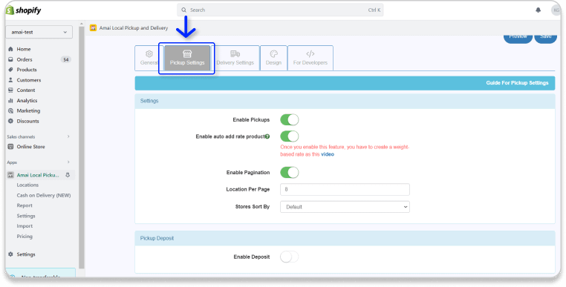Viewport: 566px width, 287px height.
Task: Open the General tab gear icon
Action: pyautogui.click(x=149, y=53)
